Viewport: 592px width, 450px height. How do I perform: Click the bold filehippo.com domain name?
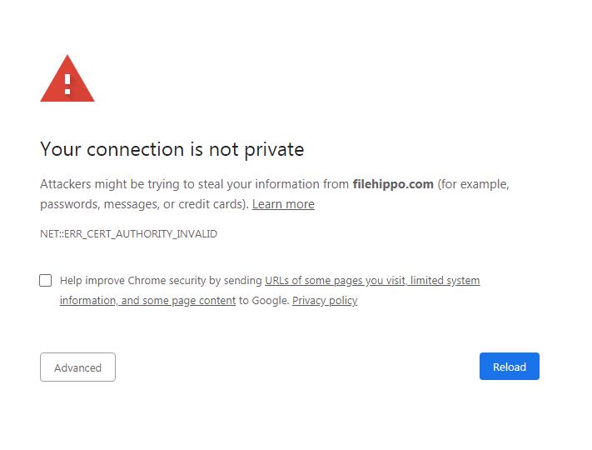coord(393,184)
